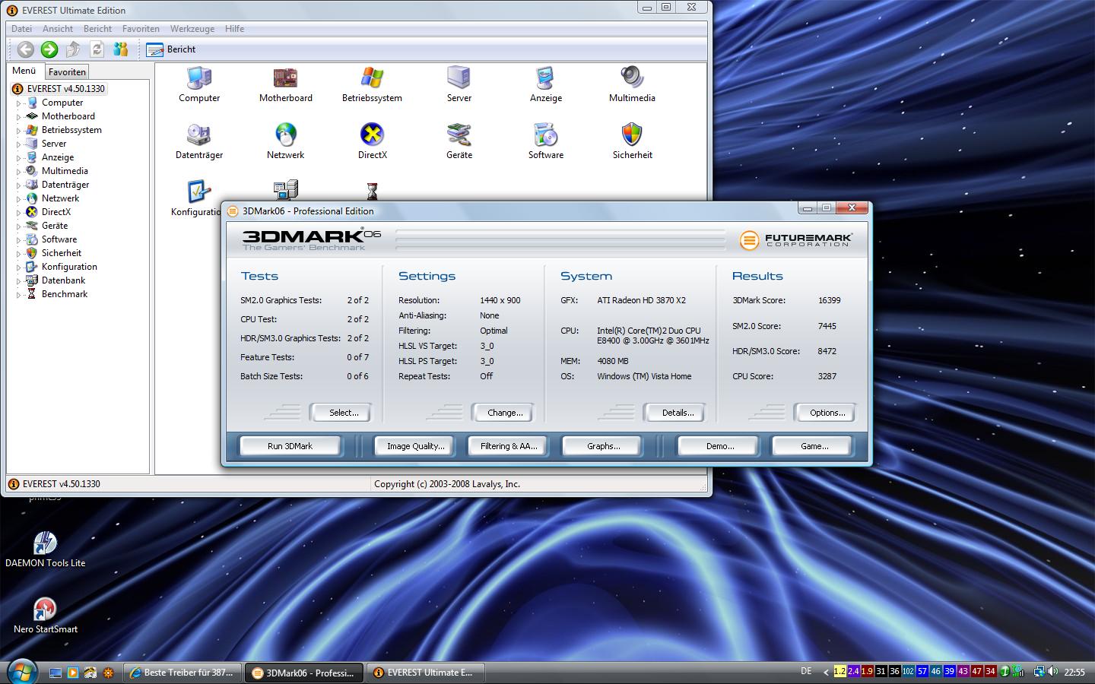The width and height of the screenshot is (1095, 684).
Task: Click the Run 3DMark button
Action: coord(290,446)
